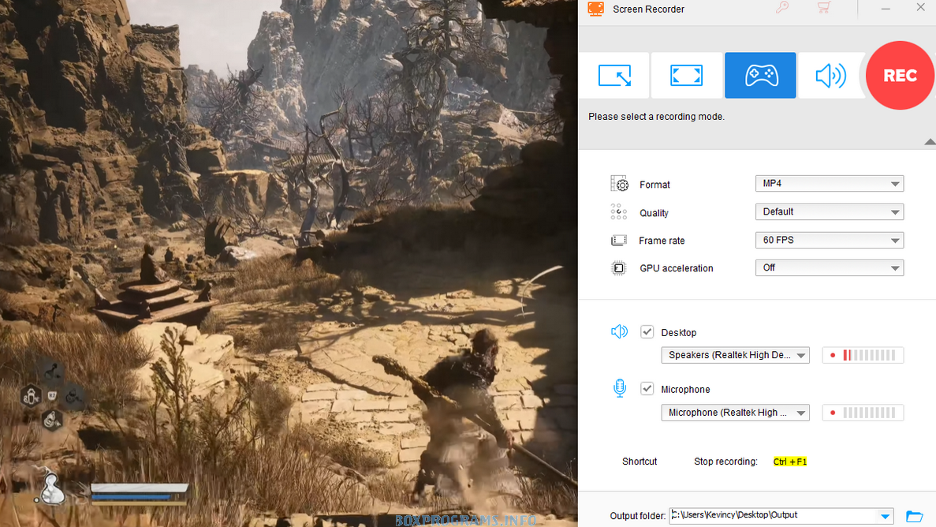Uncheck the Desktop audio checkbox
The width and height of the screenshot is (936, 527).
(647, 331)
